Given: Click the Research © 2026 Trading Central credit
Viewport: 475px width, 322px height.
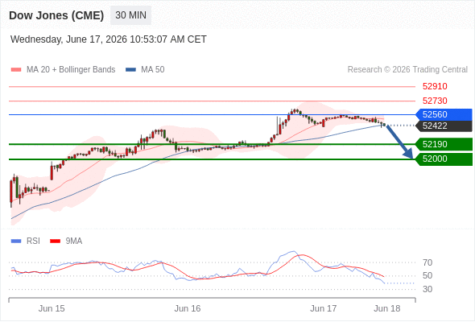Looking at the screenshot, I should click(407, 70).
